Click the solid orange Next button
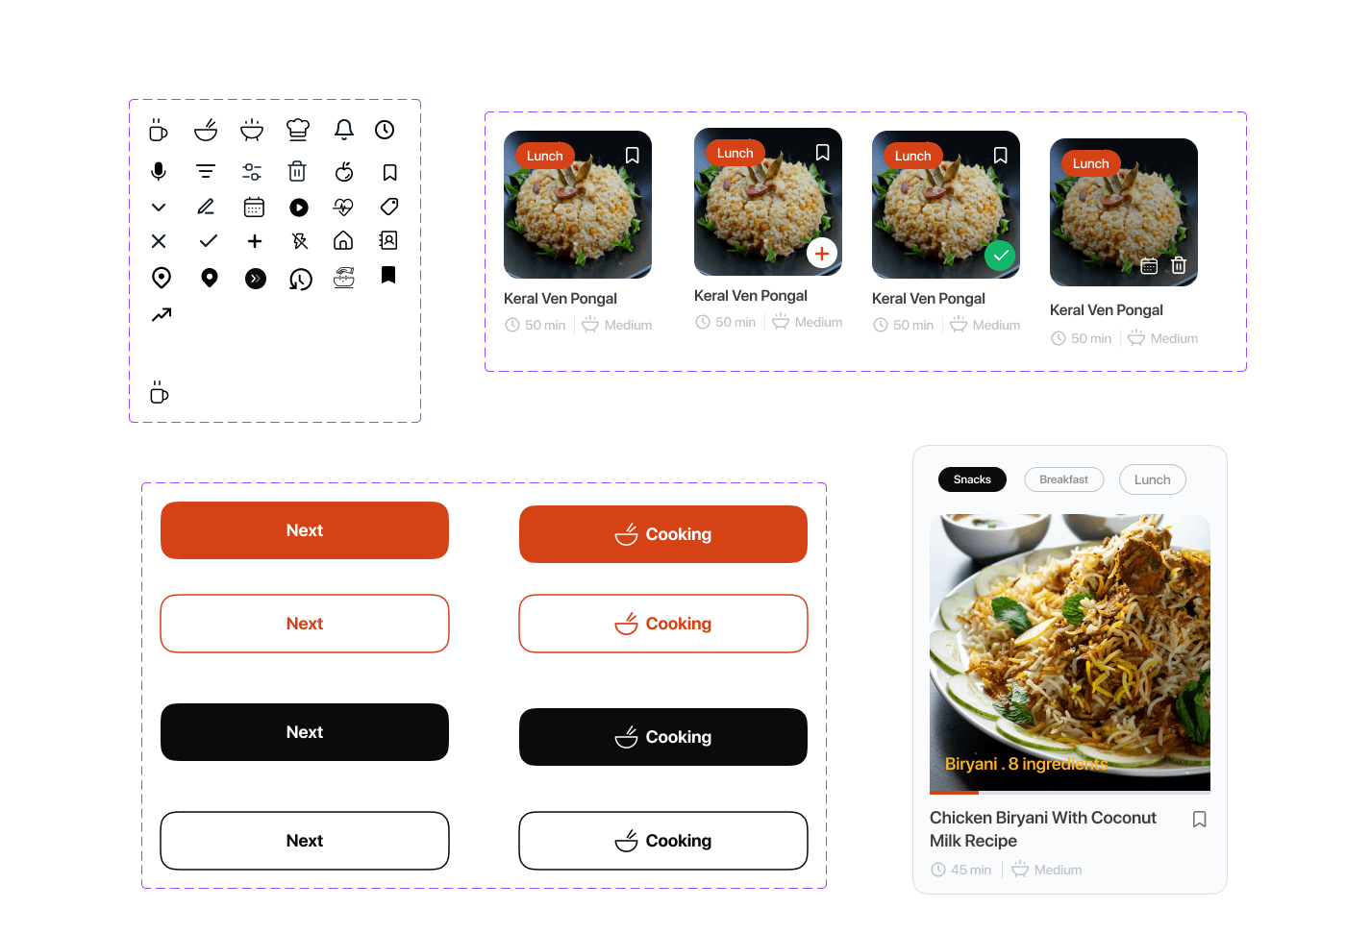Screen dimensions: 1346x933 pos(305,530)
